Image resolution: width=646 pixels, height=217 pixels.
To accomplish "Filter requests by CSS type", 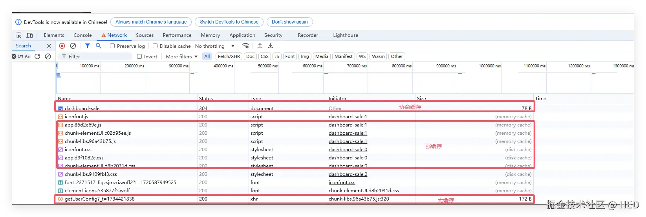I will click(x=265, y=56).
